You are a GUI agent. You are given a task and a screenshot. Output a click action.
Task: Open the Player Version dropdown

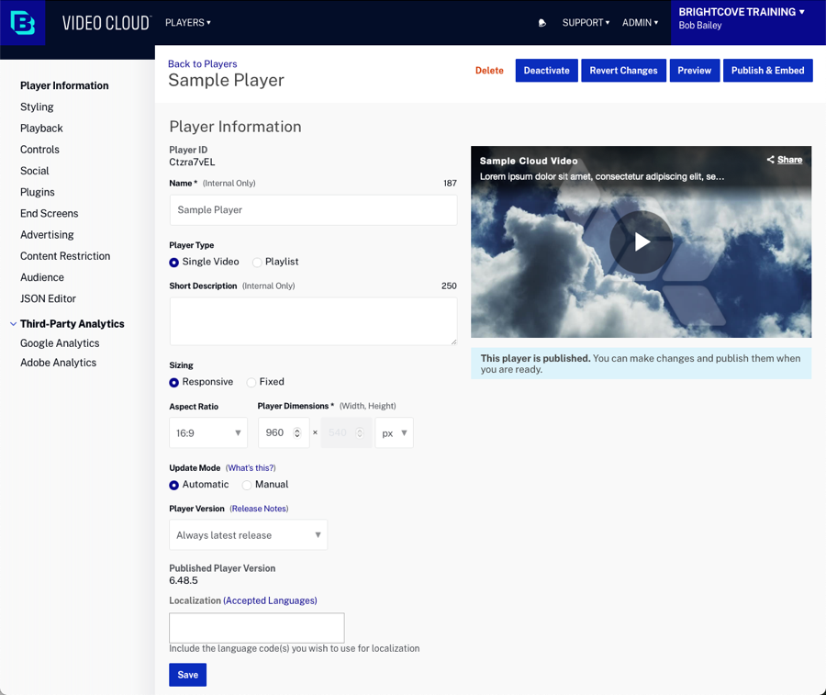pos(248,535)
